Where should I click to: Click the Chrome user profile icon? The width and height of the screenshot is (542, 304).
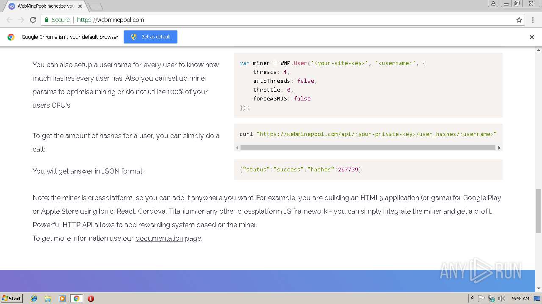(x=493, y=4)
